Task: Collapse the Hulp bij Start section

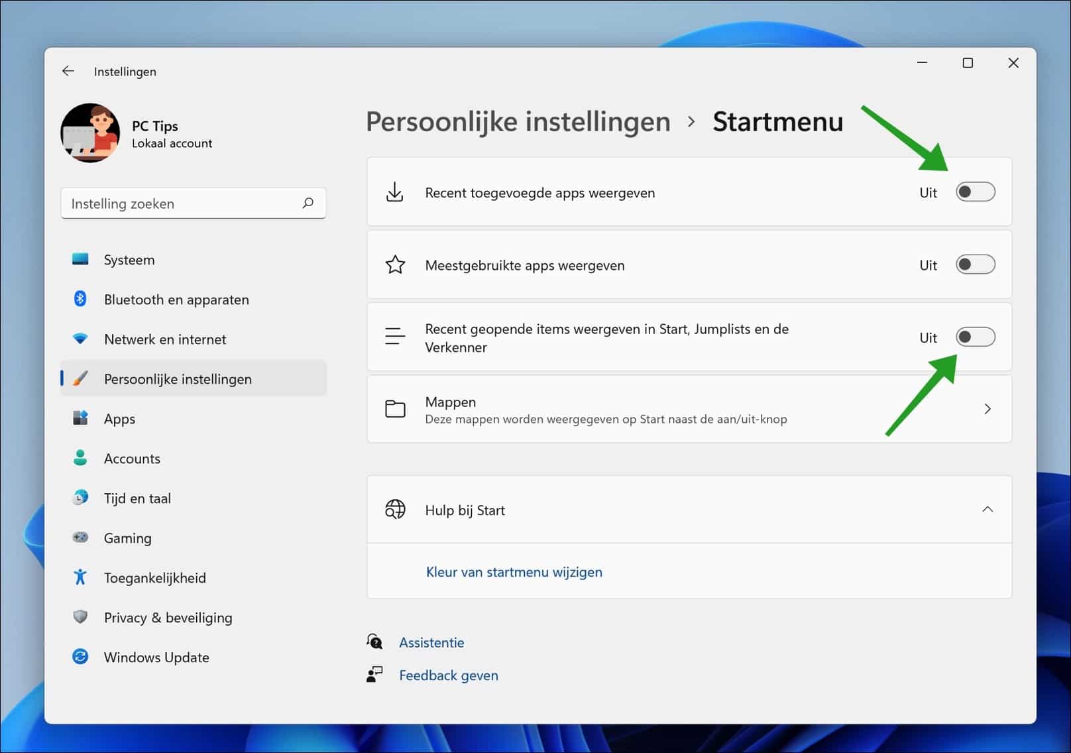Action: pos(987,509)
